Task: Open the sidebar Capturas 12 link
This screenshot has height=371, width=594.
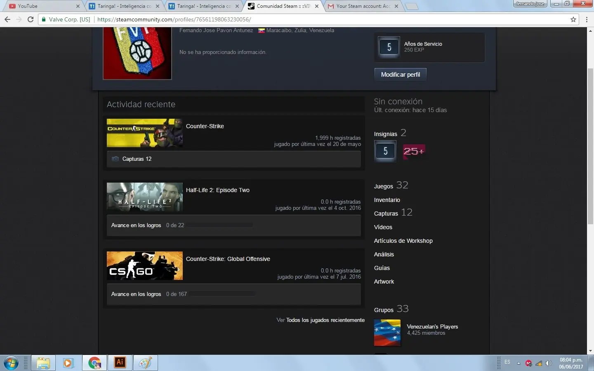Action: click(393, 213)
